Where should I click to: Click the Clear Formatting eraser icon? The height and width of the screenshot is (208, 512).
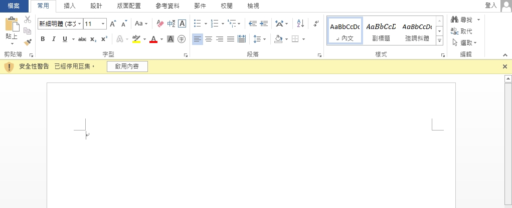point(160,23)
